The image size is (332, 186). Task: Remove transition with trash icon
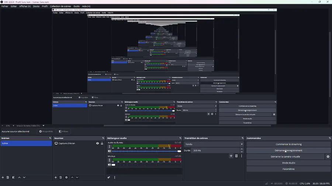236,156
